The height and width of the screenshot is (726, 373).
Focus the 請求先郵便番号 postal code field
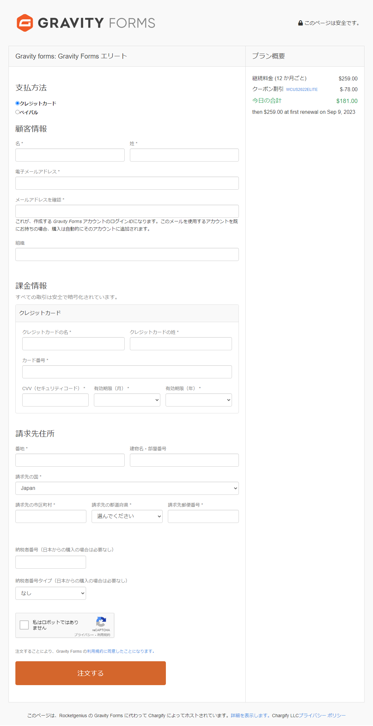pos(203,516)
